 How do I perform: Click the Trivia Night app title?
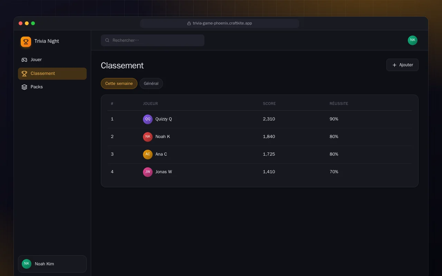click(x=47, y=41)
